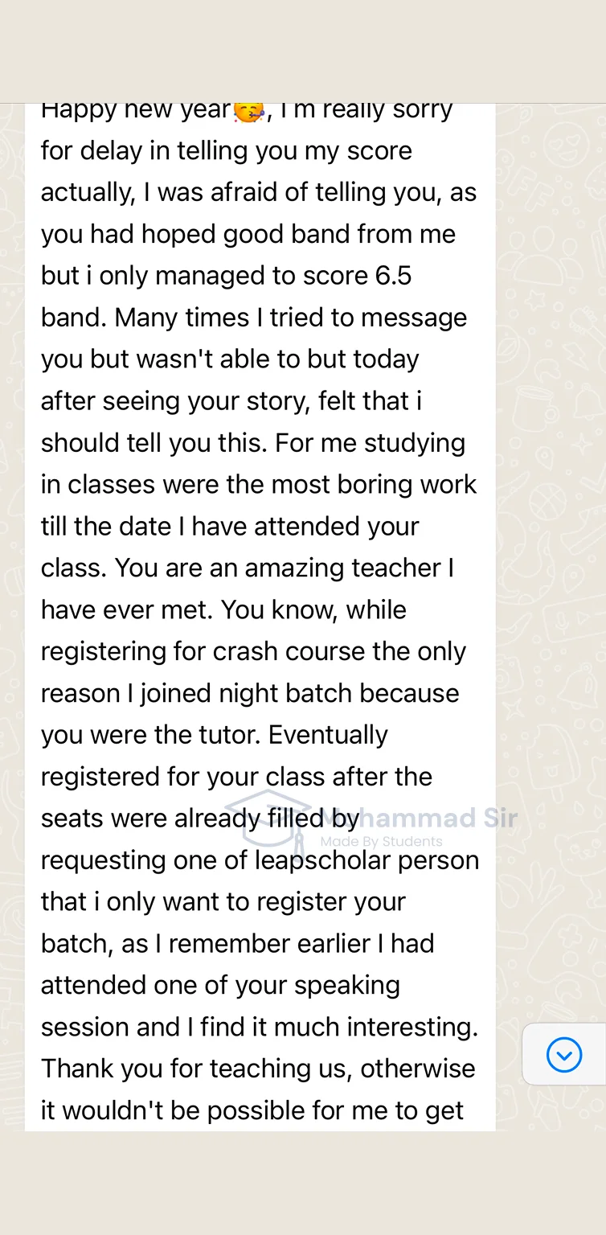Click the "Muhammad Sir" watermark text
Screen dimensions: 606x1235
pos(438,819)
